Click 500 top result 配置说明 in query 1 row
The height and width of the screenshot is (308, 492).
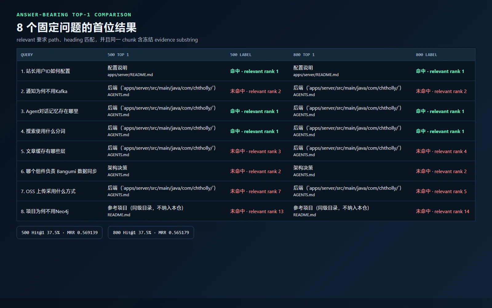click(x=117, y=68)
